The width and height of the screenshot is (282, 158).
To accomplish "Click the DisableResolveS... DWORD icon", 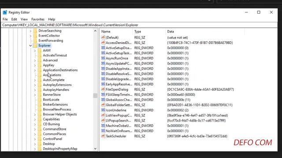I will 103,74.
